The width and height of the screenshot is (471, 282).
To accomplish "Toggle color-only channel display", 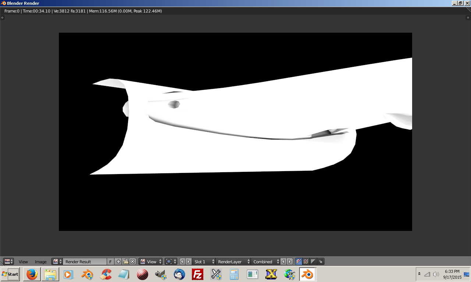I will tap(306, 261).
